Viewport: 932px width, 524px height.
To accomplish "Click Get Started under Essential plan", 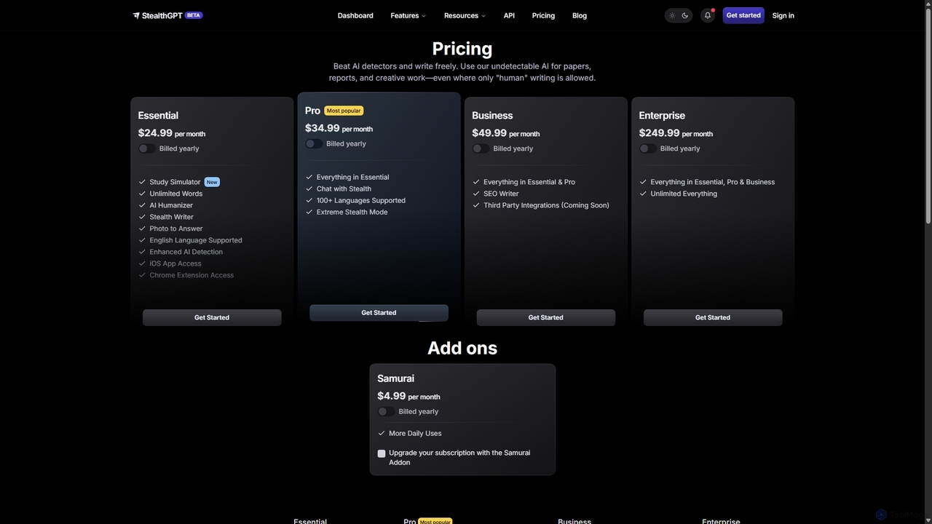I will coord(212,317).
